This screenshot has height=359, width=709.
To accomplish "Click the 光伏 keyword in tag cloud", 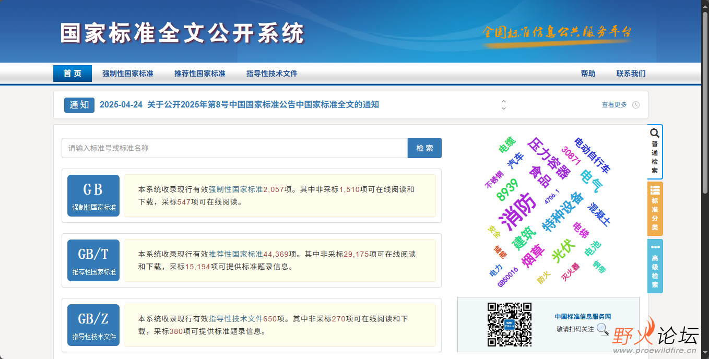I will 563,252.
